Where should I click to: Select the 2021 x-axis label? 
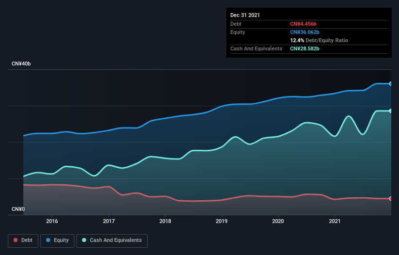pos(335,222)
